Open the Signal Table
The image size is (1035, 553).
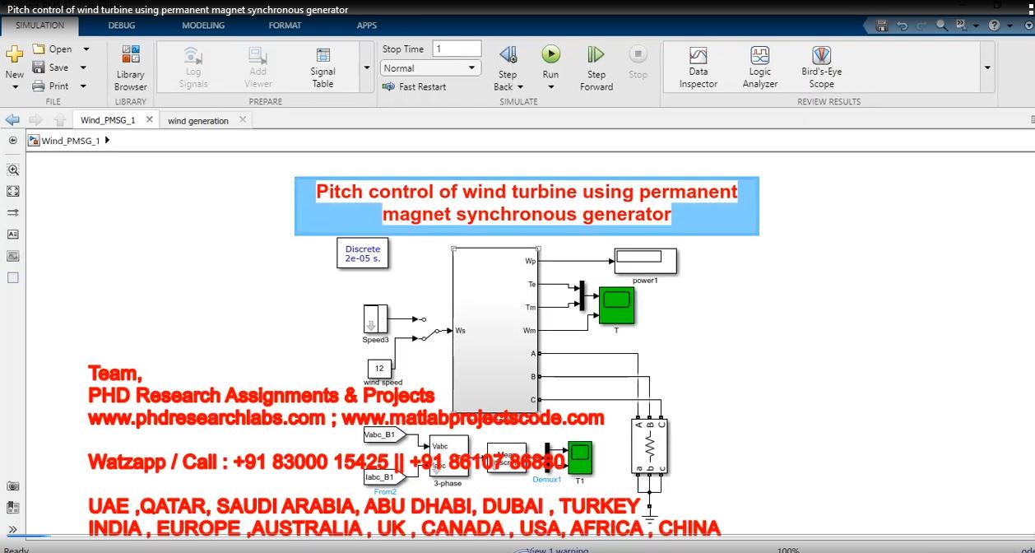coord(323,66)
